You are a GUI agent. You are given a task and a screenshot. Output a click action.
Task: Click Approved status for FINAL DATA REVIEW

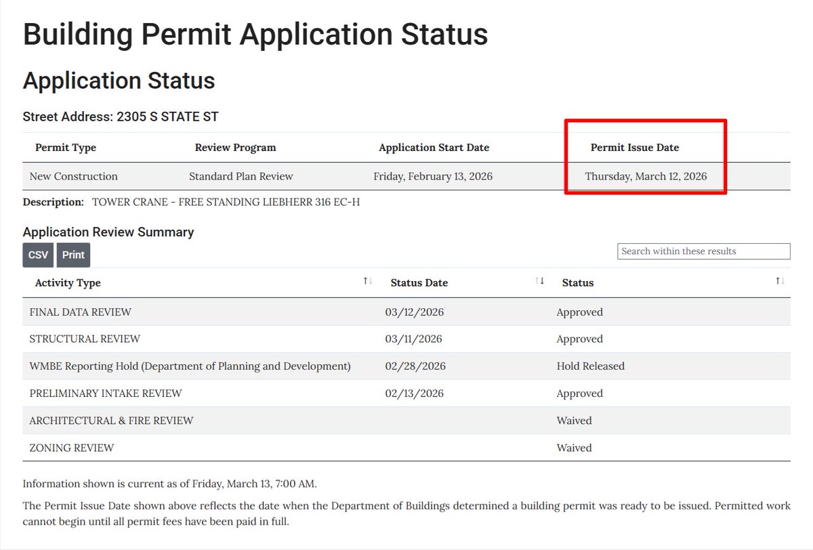(x=580, y=312)
